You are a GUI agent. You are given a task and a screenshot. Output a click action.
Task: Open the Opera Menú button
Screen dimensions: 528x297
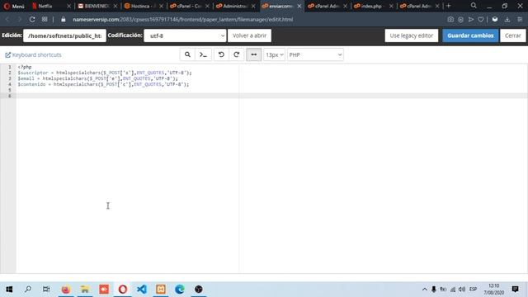[x=14, y=6]
